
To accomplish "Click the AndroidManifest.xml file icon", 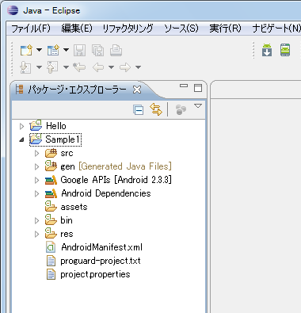I will tap(51, 247).
